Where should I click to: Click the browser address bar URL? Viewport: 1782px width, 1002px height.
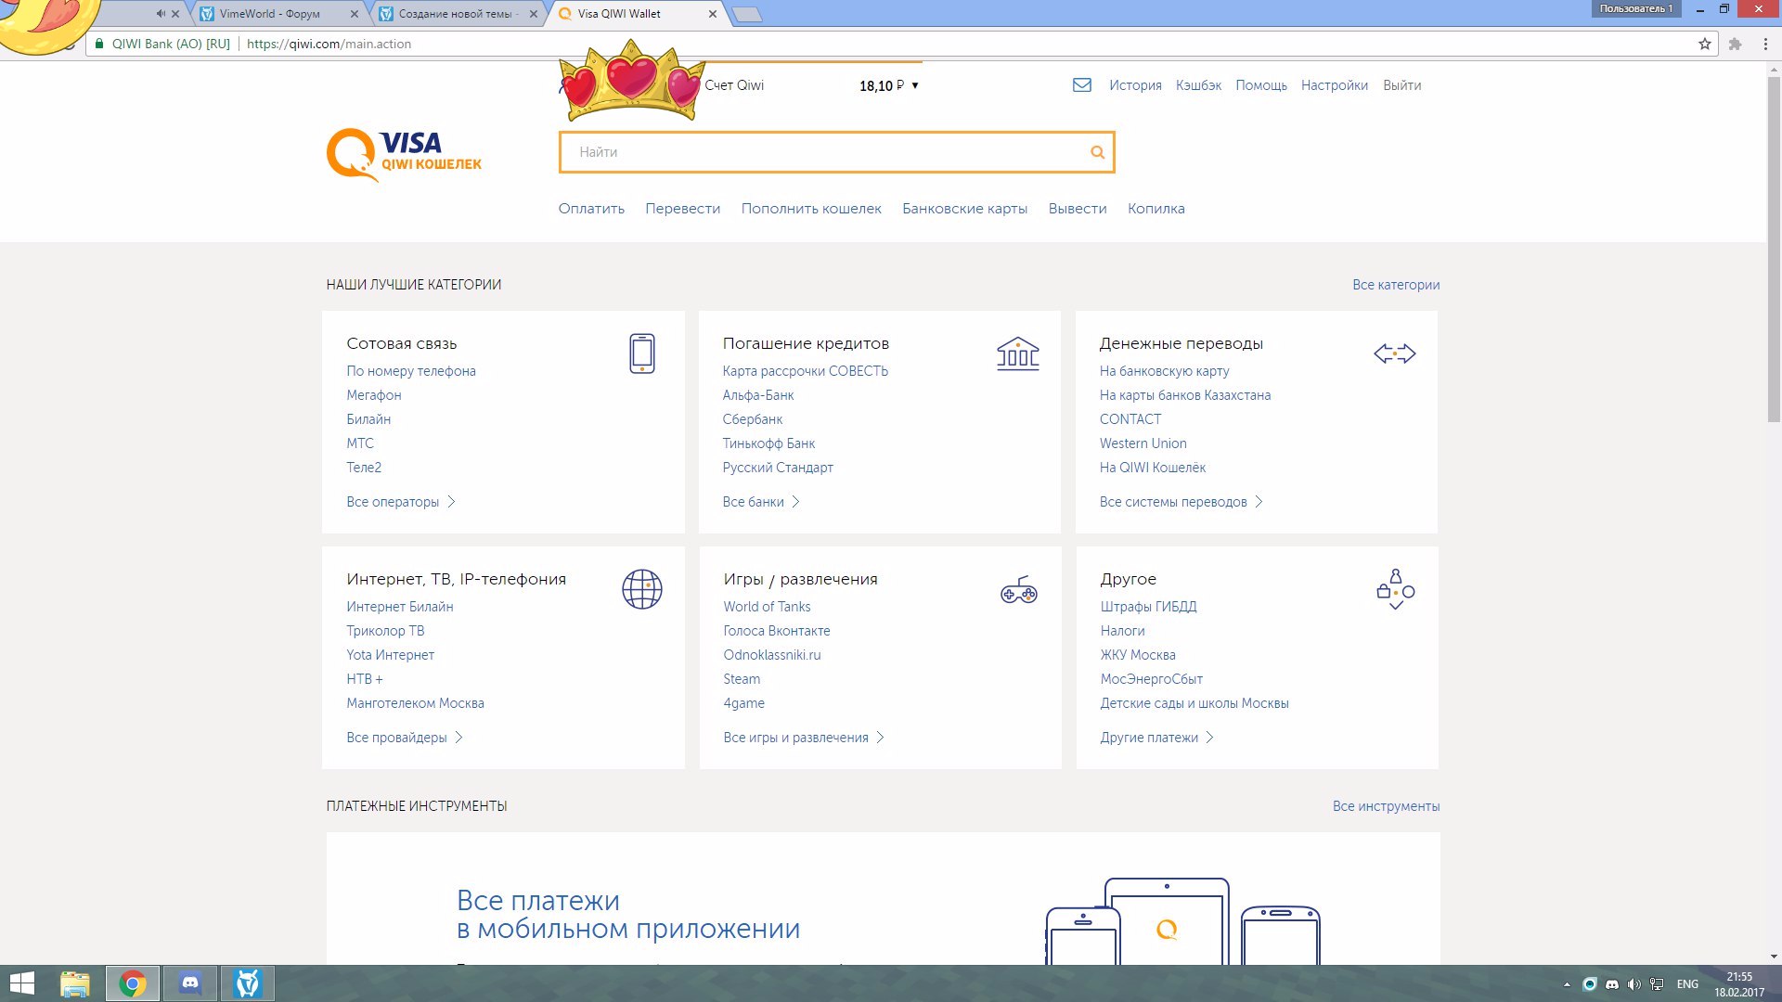pyautogui.click(x=329, y=44)
